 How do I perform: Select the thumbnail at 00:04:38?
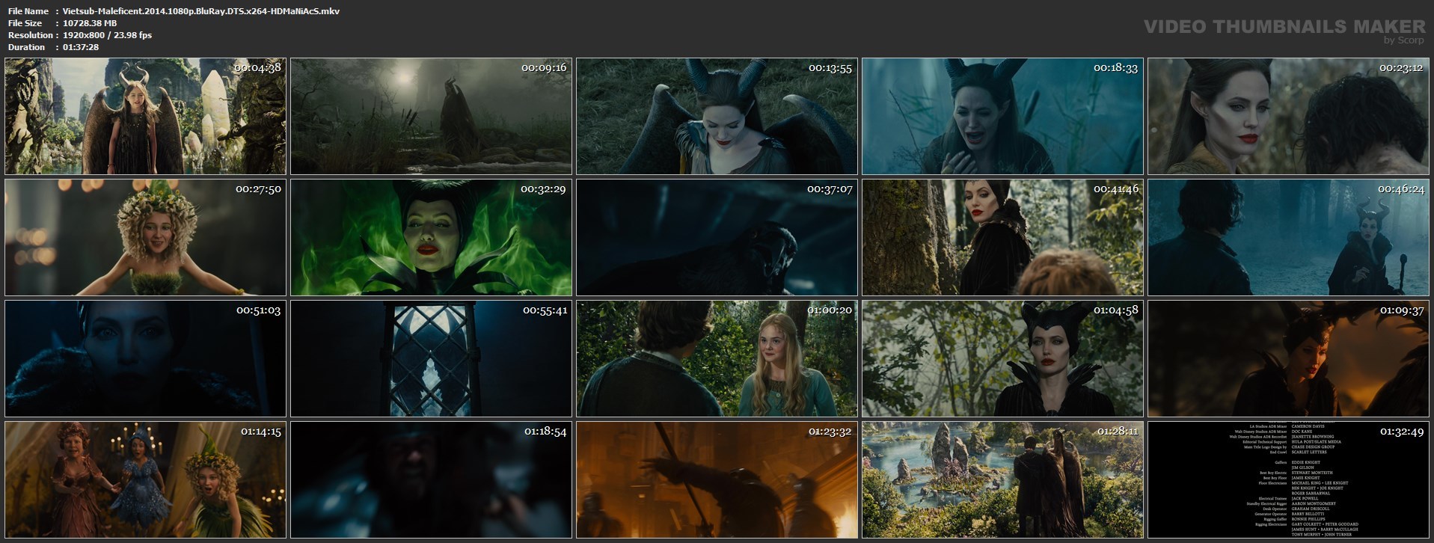[145, 116]
